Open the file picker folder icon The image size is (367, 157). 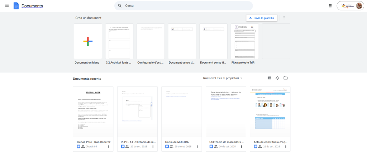pos(286,78)
